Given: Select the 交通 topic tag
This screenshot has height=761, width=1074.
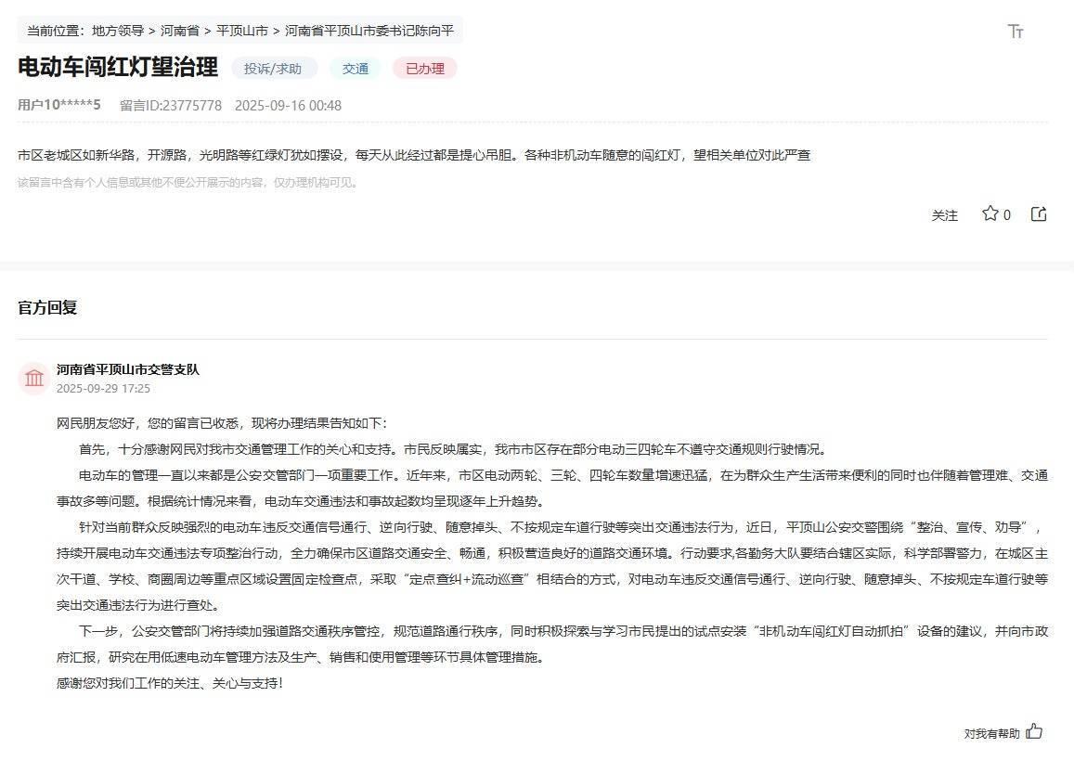Looking at the screenshot, I should pos(354,68).
